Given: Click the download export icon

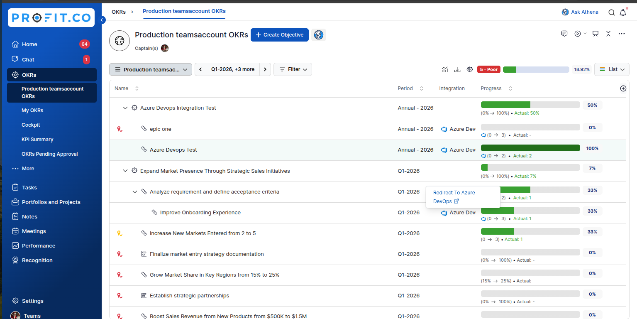Looking at the screenshot, I should pos(457,69).
